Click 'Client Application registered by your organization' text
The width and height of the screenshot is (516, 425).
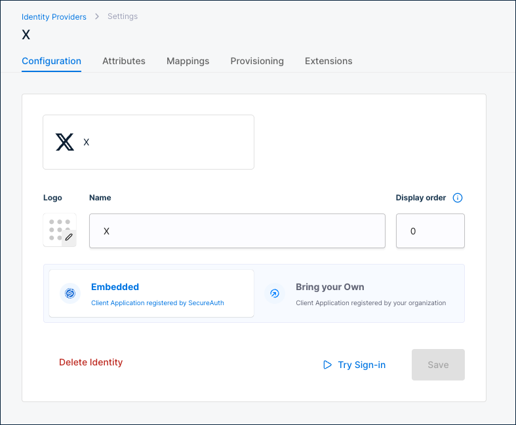point(371,303)
